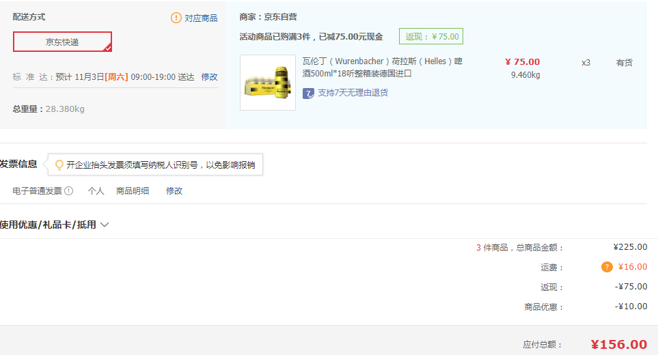Click the 活动商品已购满3件 promotion text
The image size is (658, 355).
click(x=311, y=36)
